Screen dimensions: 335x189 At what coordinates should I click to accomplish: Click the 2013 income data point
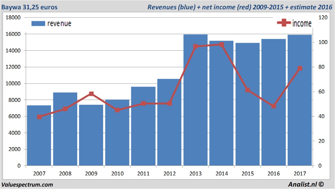pyautogui.click(x=195, y=46)
